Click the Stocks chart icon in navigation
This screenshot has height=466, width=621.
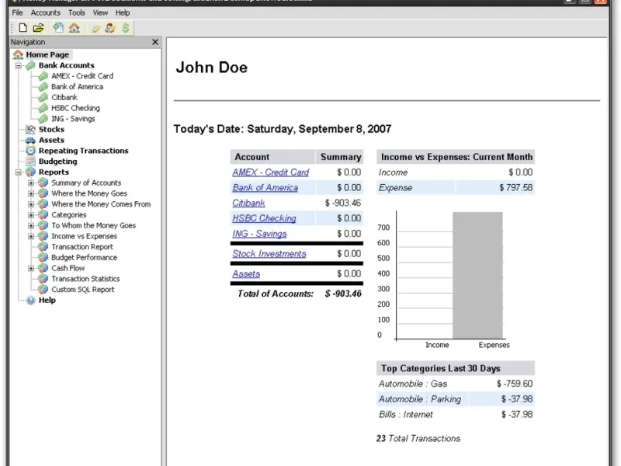(30, 129)
